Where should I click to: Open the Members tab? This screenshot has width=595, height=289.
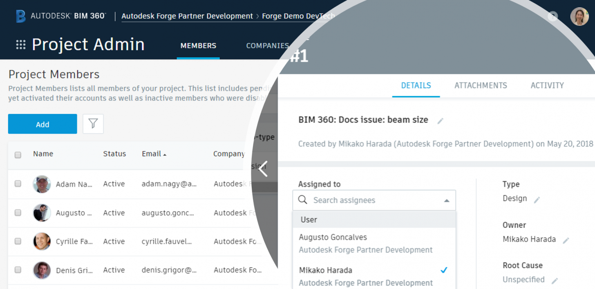pyautogui.click(x=198, y=46)
